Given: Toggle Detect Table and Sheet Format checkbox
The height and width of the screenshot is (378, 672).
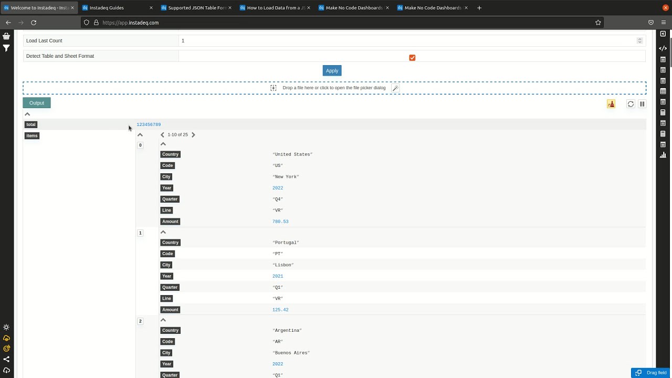Looking at the screenshot, I should click(x=412, y=58).
